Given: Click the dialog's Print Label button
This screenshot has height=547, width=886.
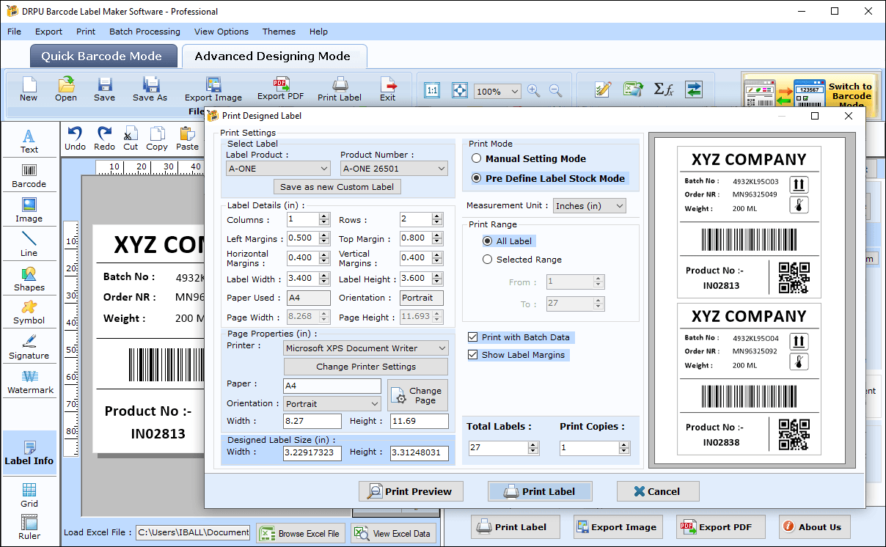Looking at the screenshot, I should 540,491.
